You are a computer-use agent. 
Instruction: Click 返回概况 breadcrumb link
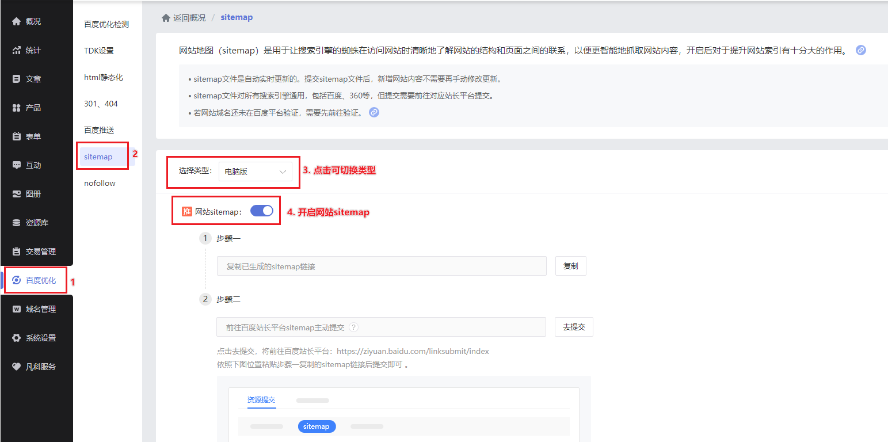point(189,18)
